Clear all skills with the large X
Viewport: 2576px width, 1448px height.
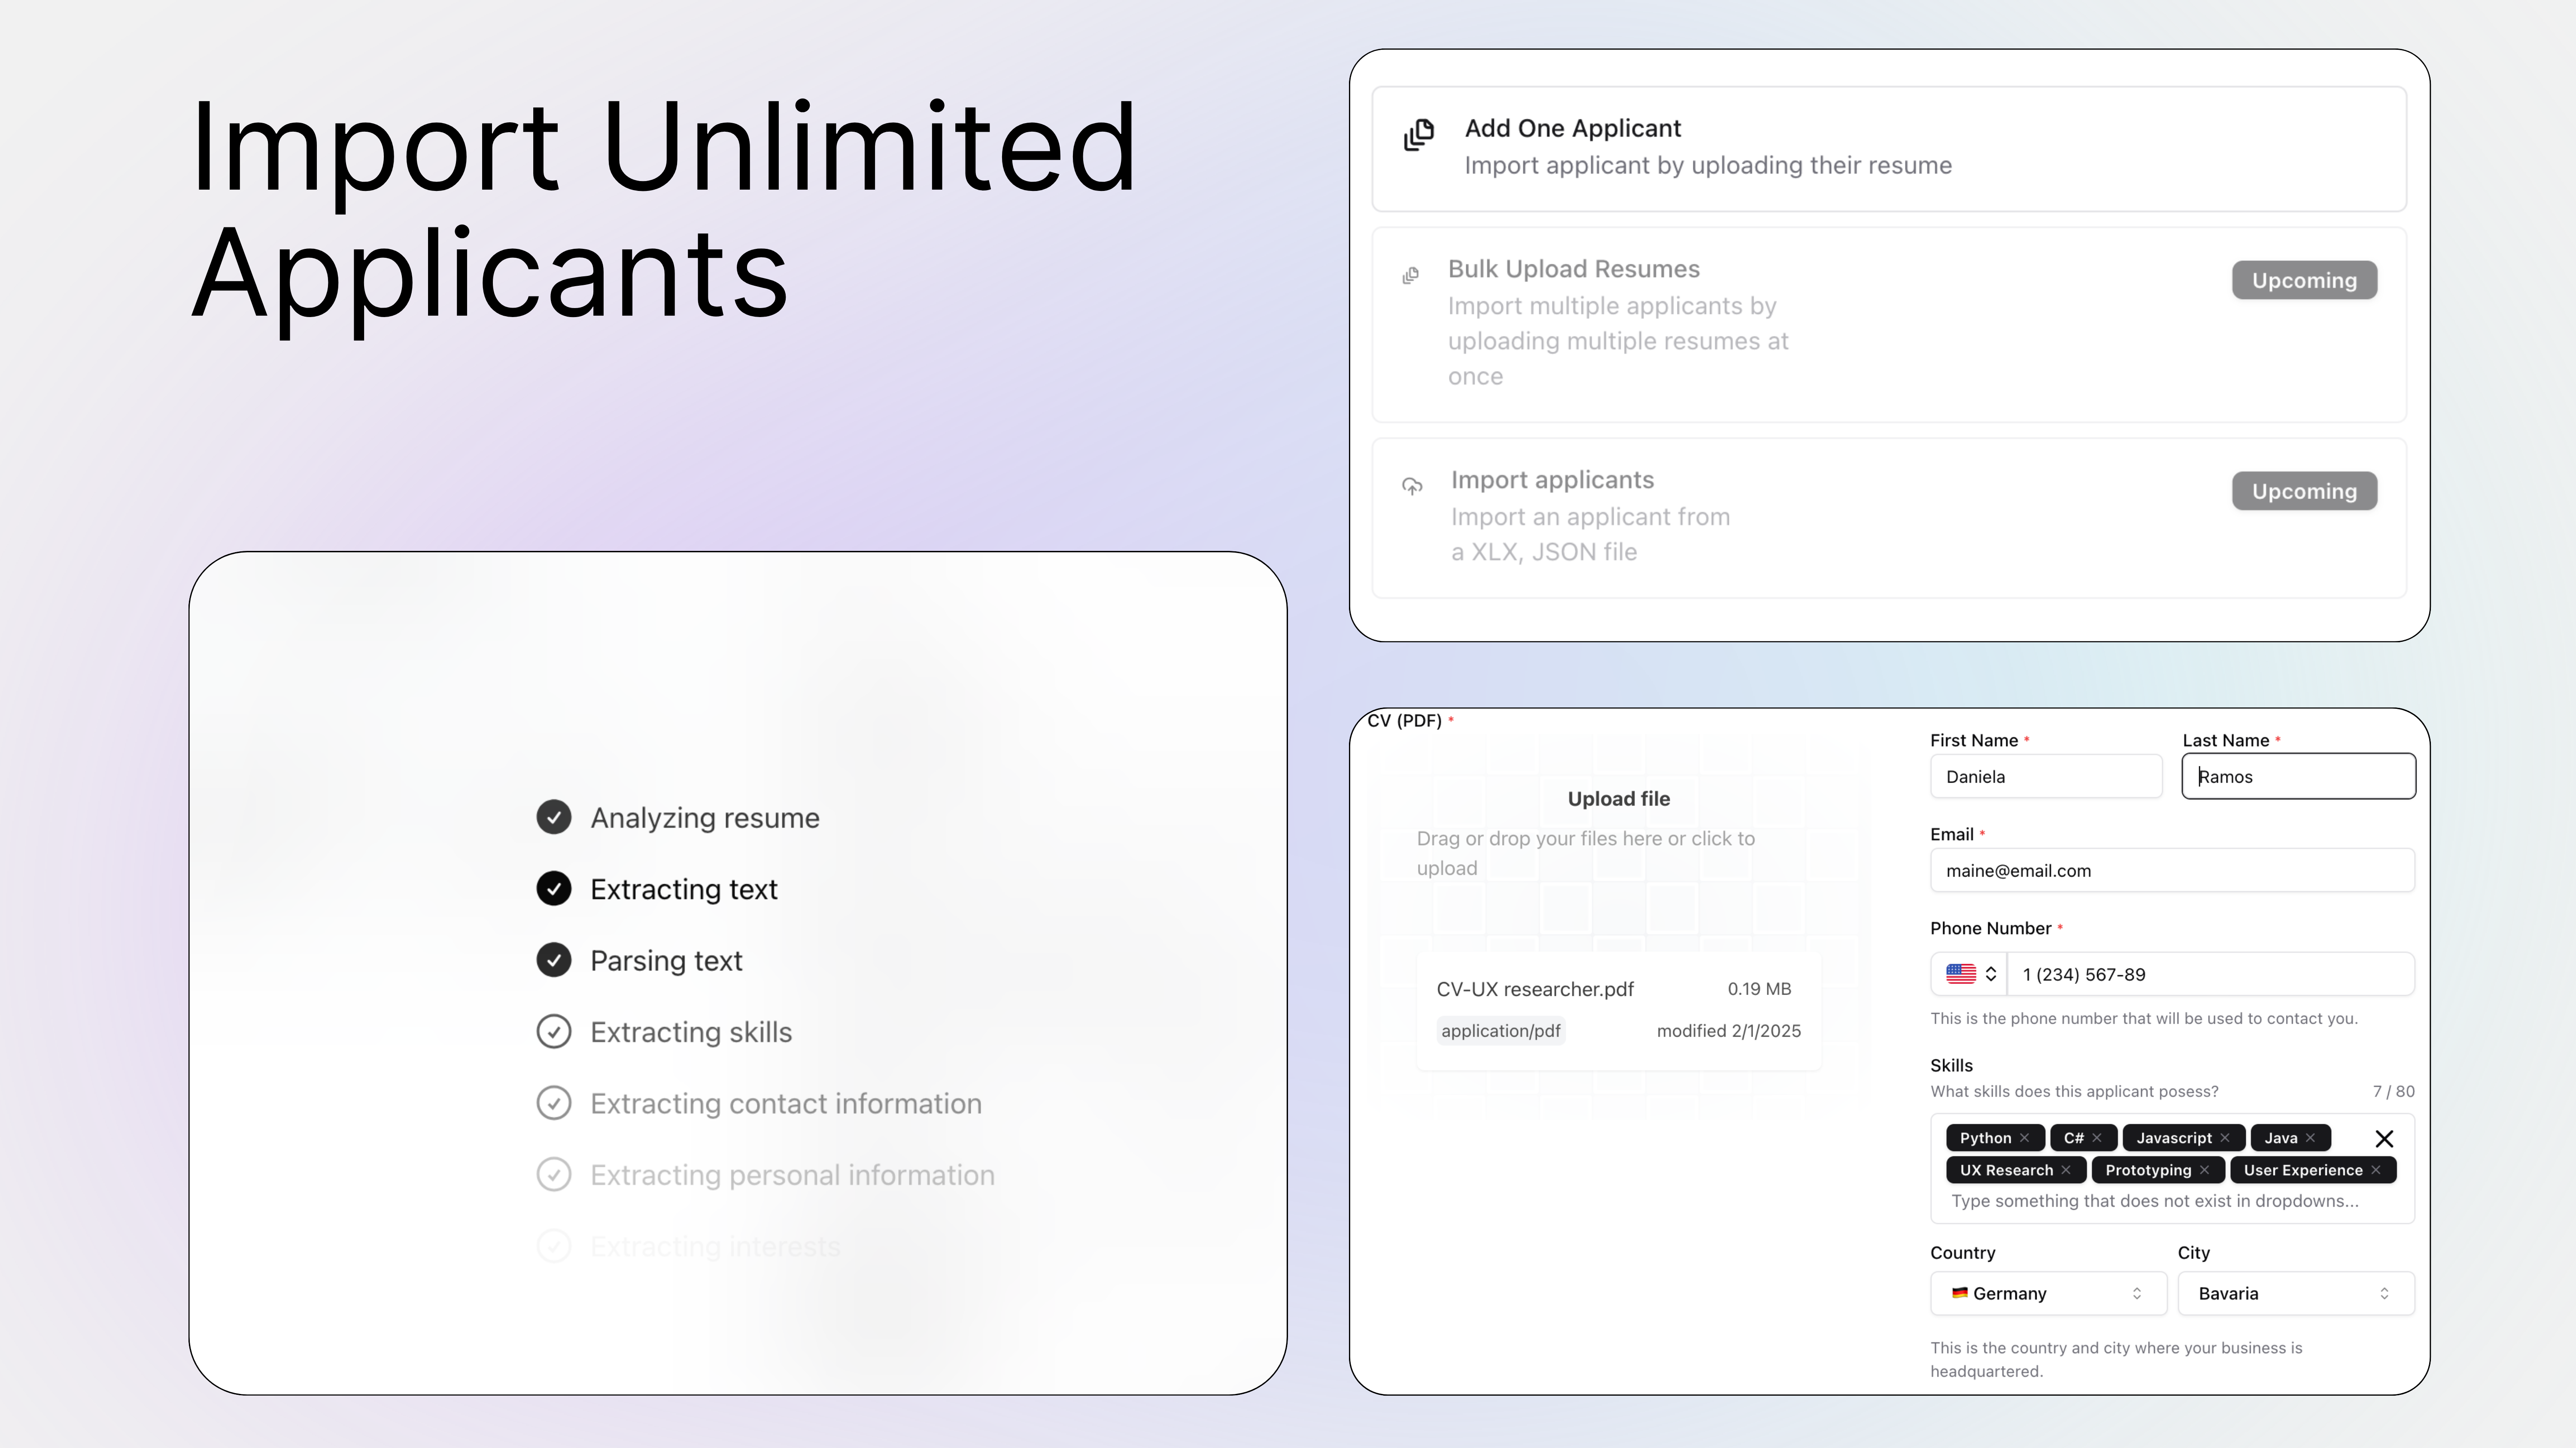tap(2384, 1139)
